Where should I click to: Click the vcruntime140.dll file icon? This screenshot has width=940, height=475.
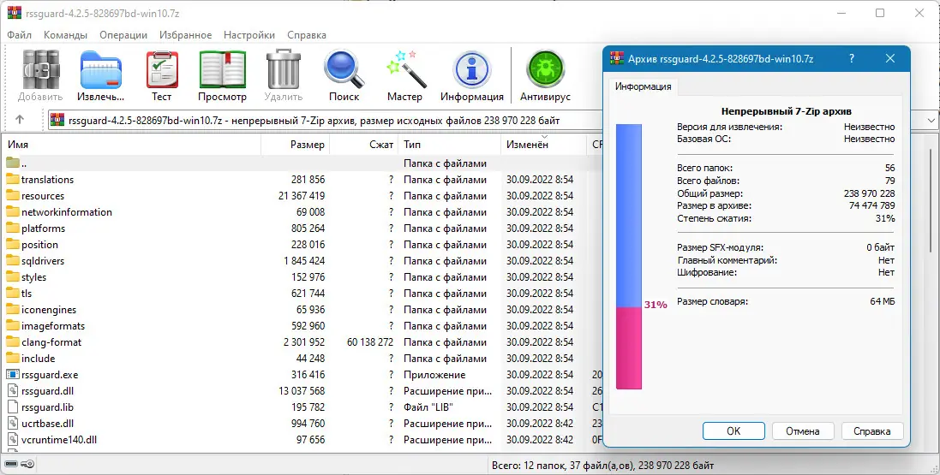pos(13,439)
